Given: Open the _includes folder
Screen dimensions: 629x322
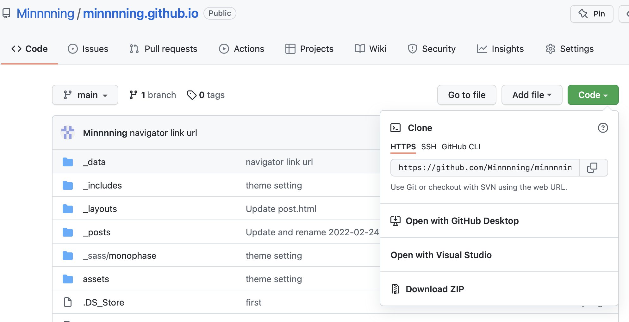Looking at the screenshot, I should [x=102, y=185].
